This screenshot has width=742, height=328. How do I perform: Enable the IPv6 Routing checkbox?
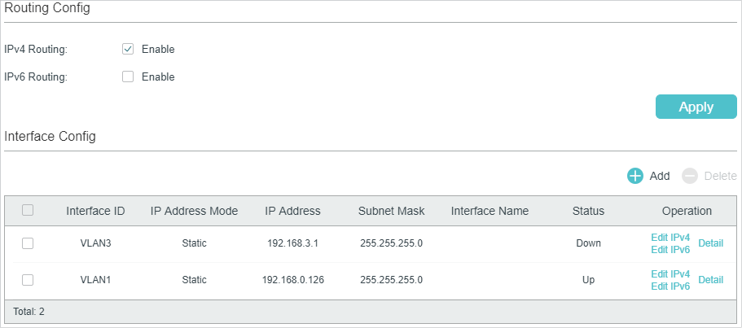[128, 77]
